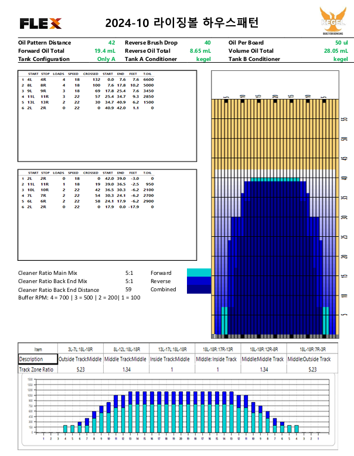Click the Buffer RPM settings line
The image size is (354, 456).
pos(79,298)
